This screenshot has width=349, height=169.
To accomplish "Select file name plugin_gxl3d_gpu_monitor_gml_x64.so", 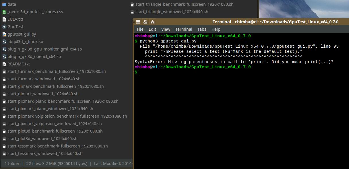I will (44, 49).
